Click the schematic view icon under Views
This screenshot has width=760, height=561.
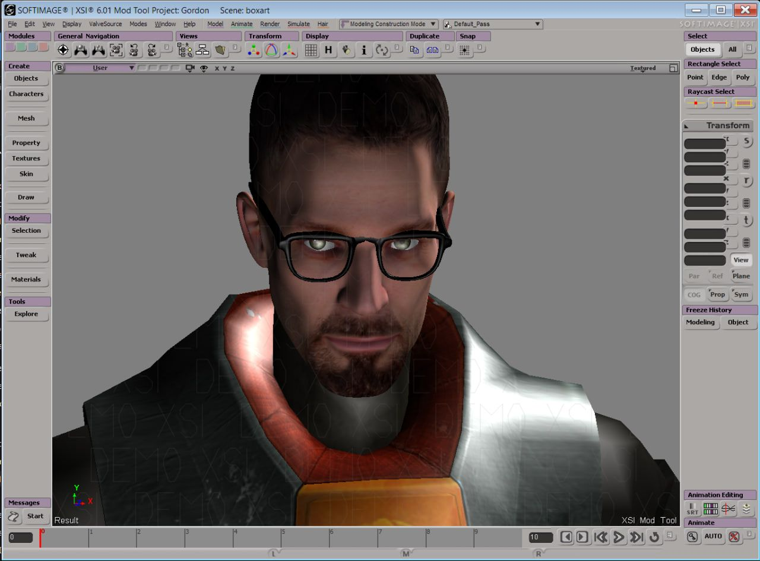coord(202,50)
